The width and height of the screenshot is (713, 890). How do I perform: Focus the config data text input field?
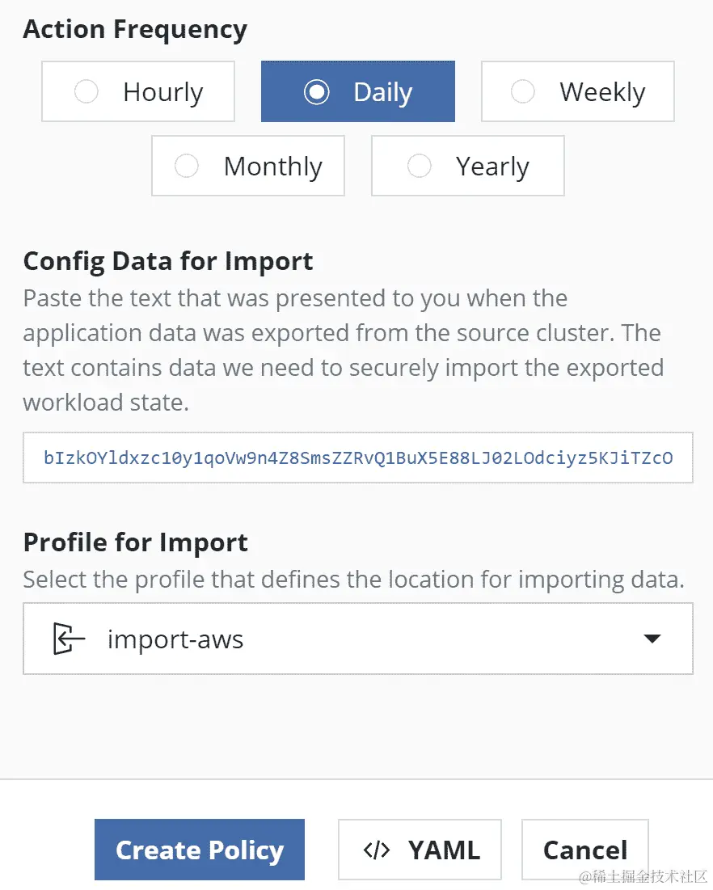pos(357,458)
